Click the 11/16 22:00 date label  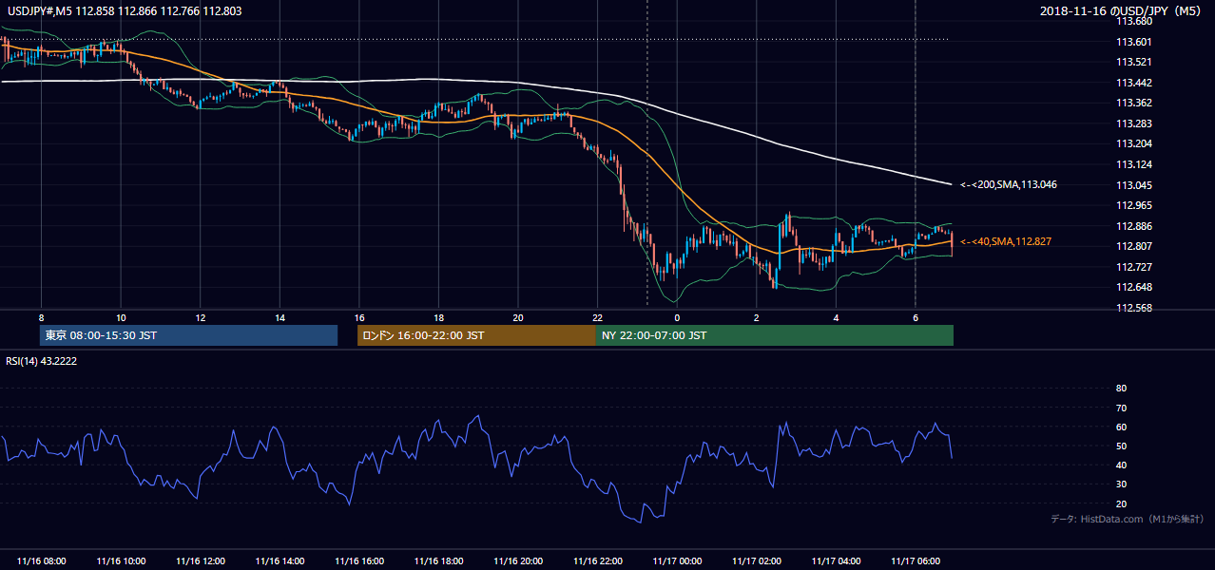(x=597, y=561)
